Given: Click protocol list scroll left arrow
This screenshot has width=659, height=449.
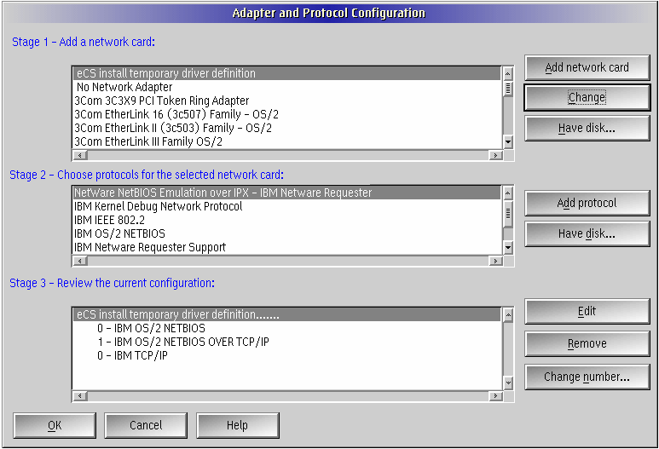Looking at the screenshot, I should [80, 261].
